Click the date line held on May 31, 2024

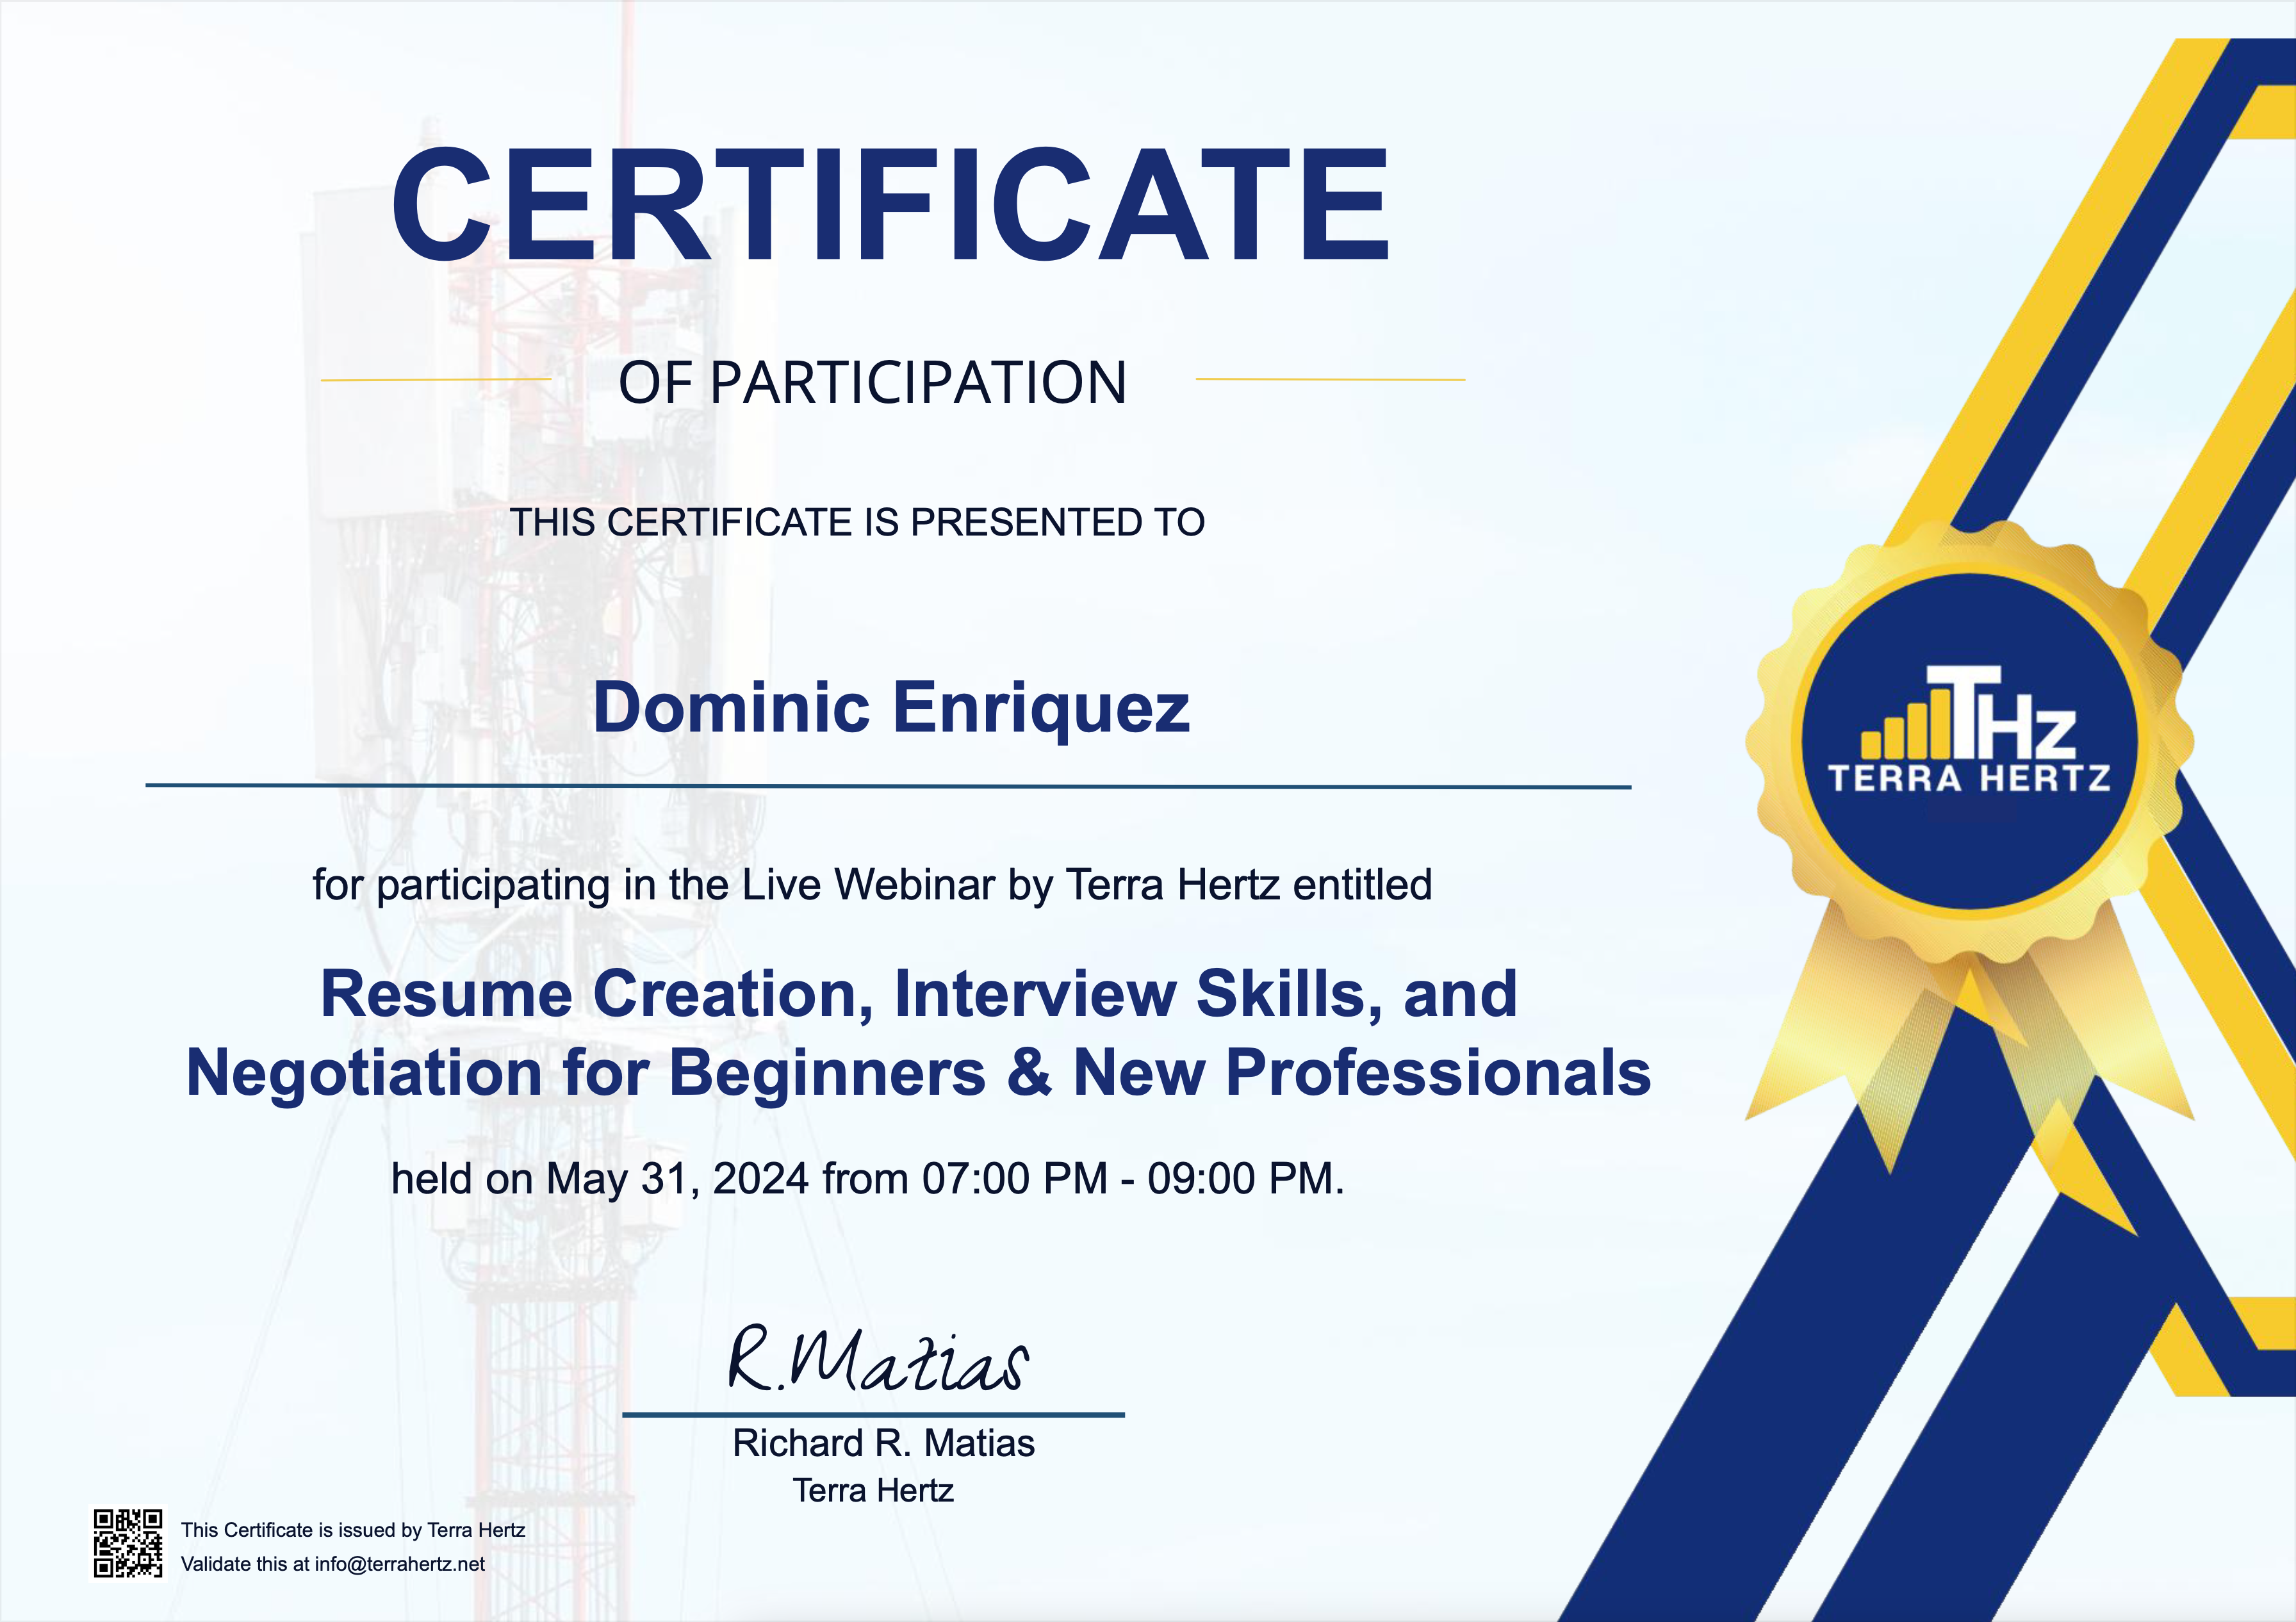(868, 1179)
